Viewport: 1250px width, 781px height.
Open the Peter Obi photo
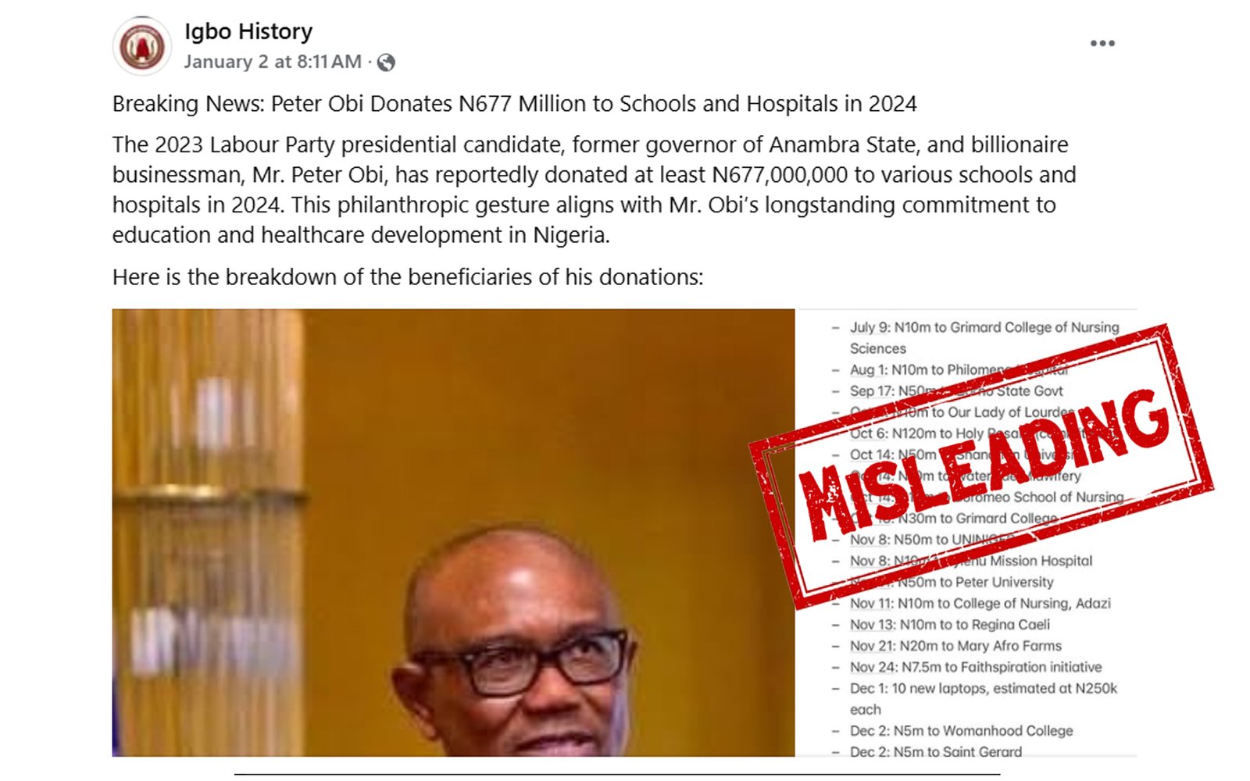pyautogui.click(x=453, y=533)
